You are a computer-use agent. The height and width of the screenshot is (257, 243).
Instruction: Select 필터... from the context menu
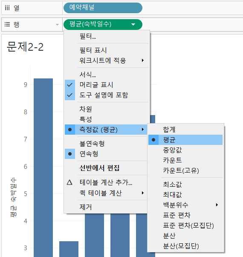(x=107, y=36)
